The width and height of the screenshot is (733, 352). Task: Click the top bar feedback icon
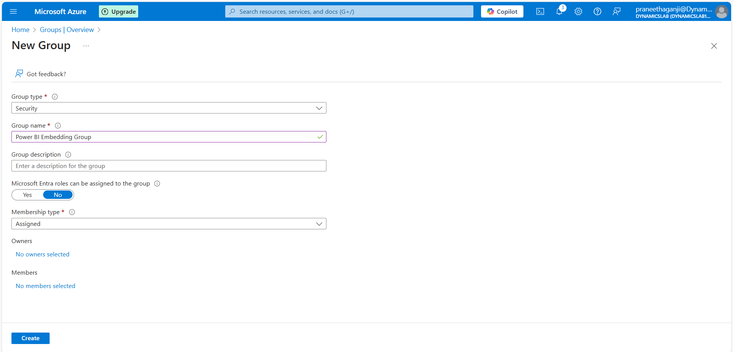(x=617, y=11)
